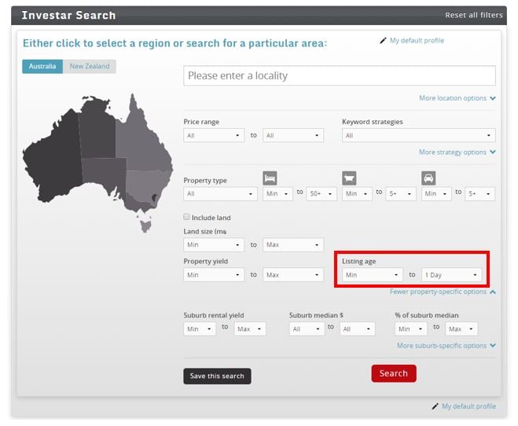518x426 pixels.
Task: Open the Listing age 1 Day dropdown
Action: click(452, 275)
